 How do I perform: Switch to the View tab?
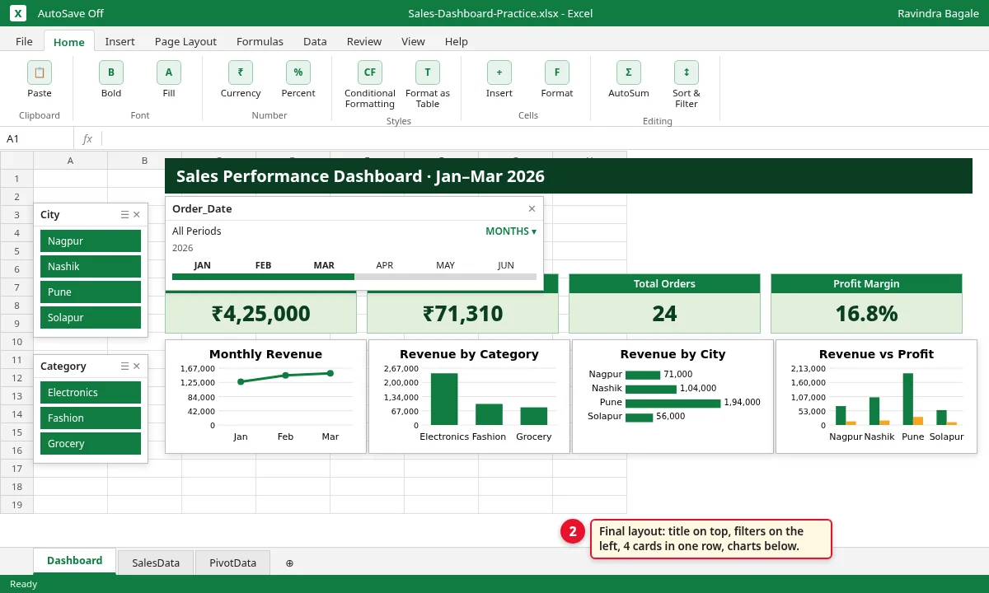[413, 41]
